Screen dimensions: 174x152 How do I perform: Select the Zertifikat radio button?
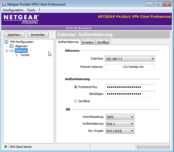(x=76, y=101)
